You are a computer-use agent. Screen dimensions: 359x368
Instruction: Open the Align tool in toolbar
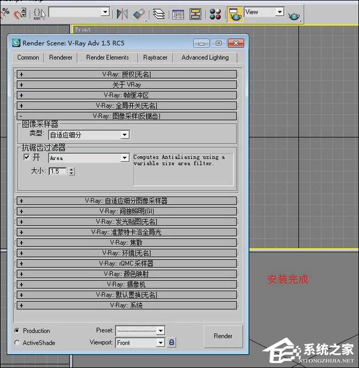[x=139, y=14]
